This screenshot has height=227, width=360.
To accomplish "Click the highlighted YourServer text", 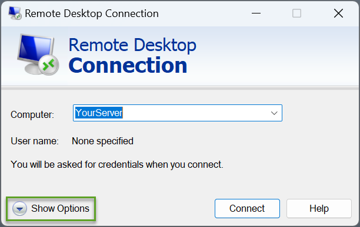I will click(x=99, y=113).
